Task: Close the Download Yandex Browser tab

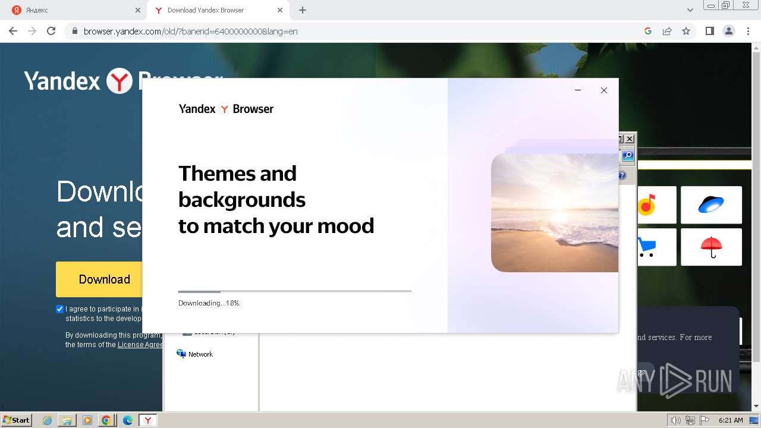Action: tap(280, 10)
